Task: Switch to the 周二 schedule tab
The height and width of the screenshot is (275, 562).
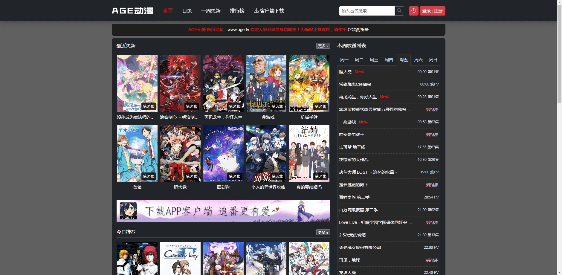Action: [359, 60]
